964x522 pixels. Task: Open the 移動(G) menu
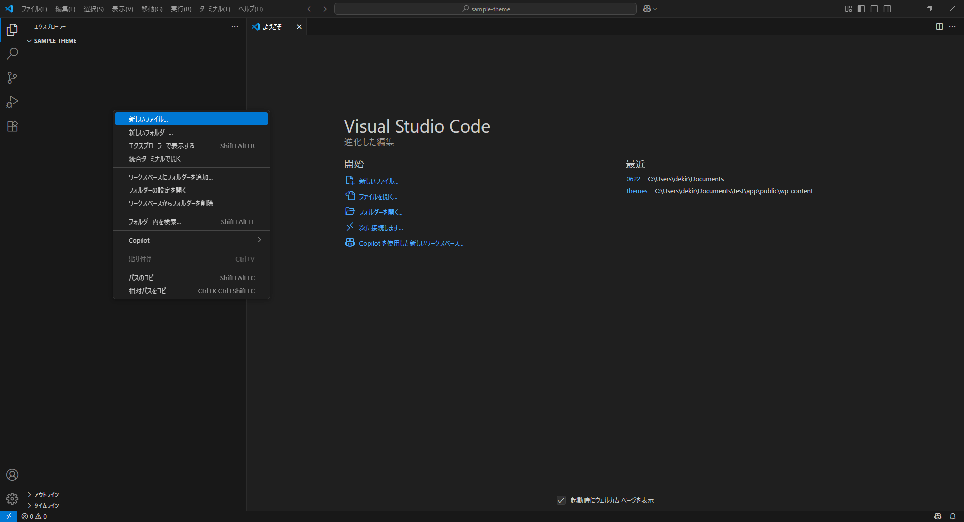[x=152, y=9]
